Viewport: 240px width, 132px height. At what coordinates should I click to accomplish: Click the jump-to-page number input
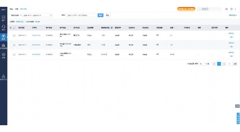(230, 64)
